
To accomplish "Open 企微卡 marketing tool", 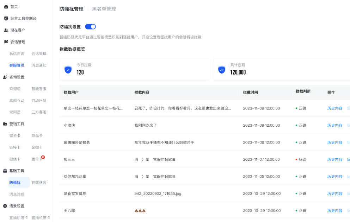I will (37, 147).
